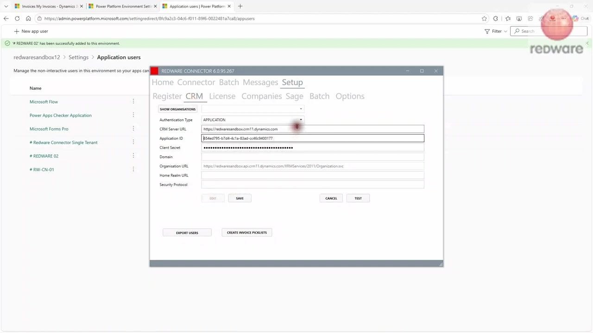Screen dimensions: 593x333
Task: Click the browser address bar URL
Action: 149,18
